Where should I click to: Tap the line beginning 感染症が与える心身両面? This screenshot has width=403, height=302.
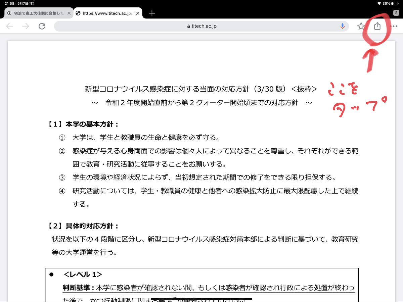(x=215, y=151)
